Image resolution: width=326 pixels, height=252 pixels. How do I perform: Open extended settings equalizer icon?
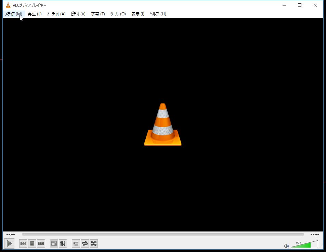(63, 243)
